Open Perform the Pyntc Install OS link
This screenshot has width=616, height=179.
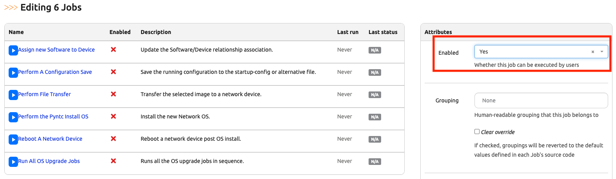click(53, 116)
